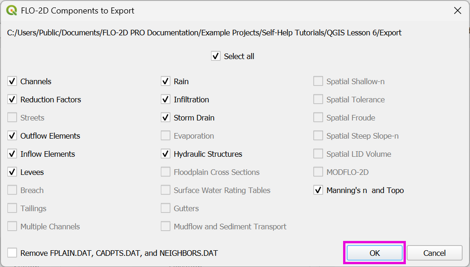Viewport: 470px width, 267px height.
Task: Click the Streets checkbox
Action: coord(12,118)
